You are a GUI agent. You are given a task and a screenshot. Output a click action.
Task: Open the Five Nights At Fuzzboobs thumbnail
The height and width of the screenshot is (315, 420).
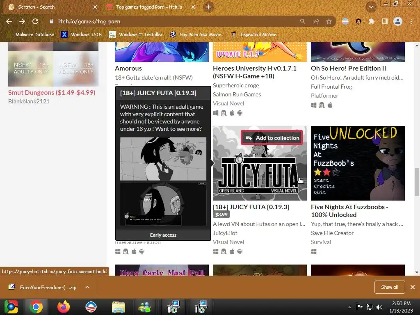pos(358,163)
